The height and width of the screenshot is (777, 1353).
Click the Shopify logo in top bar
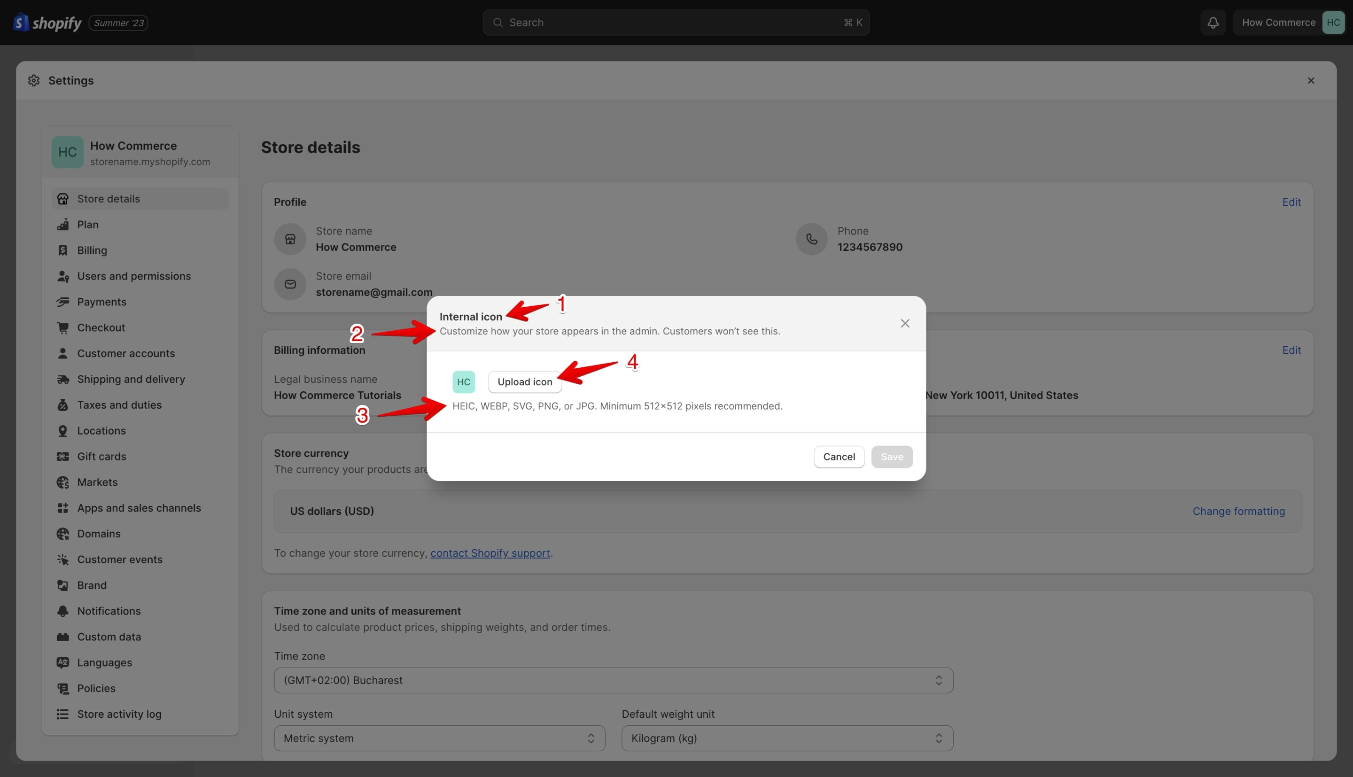(x=47, y=23)
